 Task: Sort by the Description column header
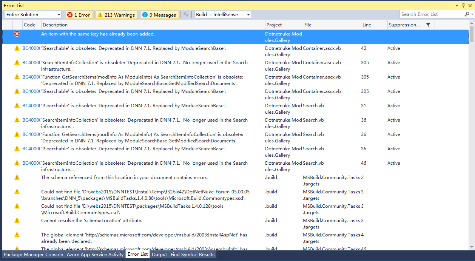point(153,25)
